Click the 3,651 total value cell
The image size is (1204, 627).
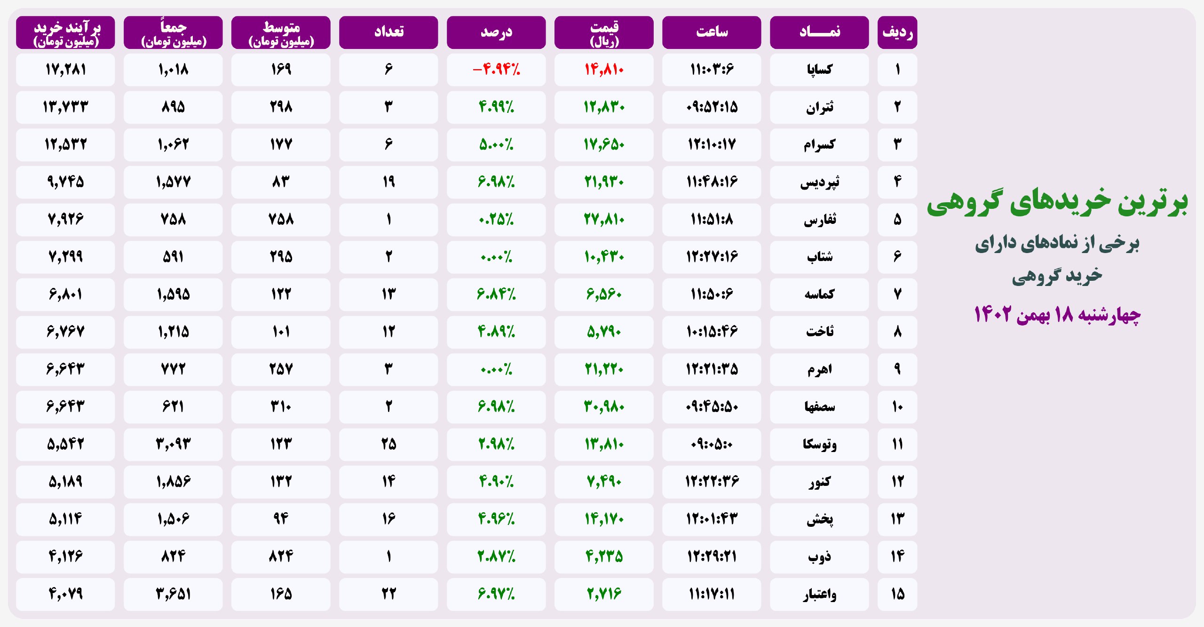point(173,594)
